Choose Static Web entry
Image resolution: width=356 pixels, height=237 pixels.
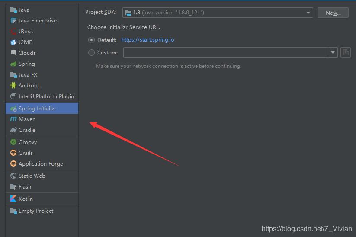tap(42, 176)
